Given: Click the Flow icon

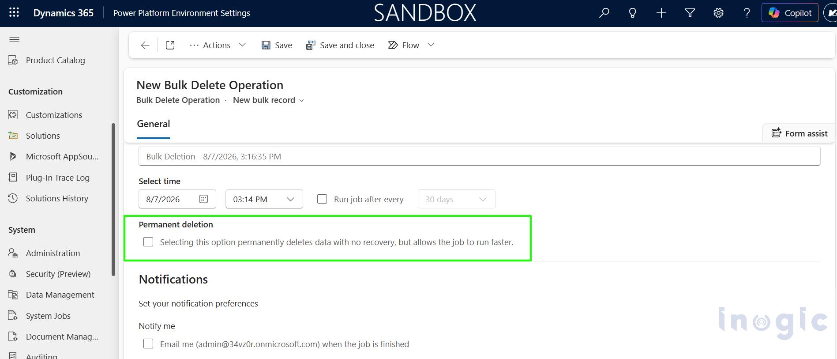Looking at the screenshot, I should (x=393, y=45).
